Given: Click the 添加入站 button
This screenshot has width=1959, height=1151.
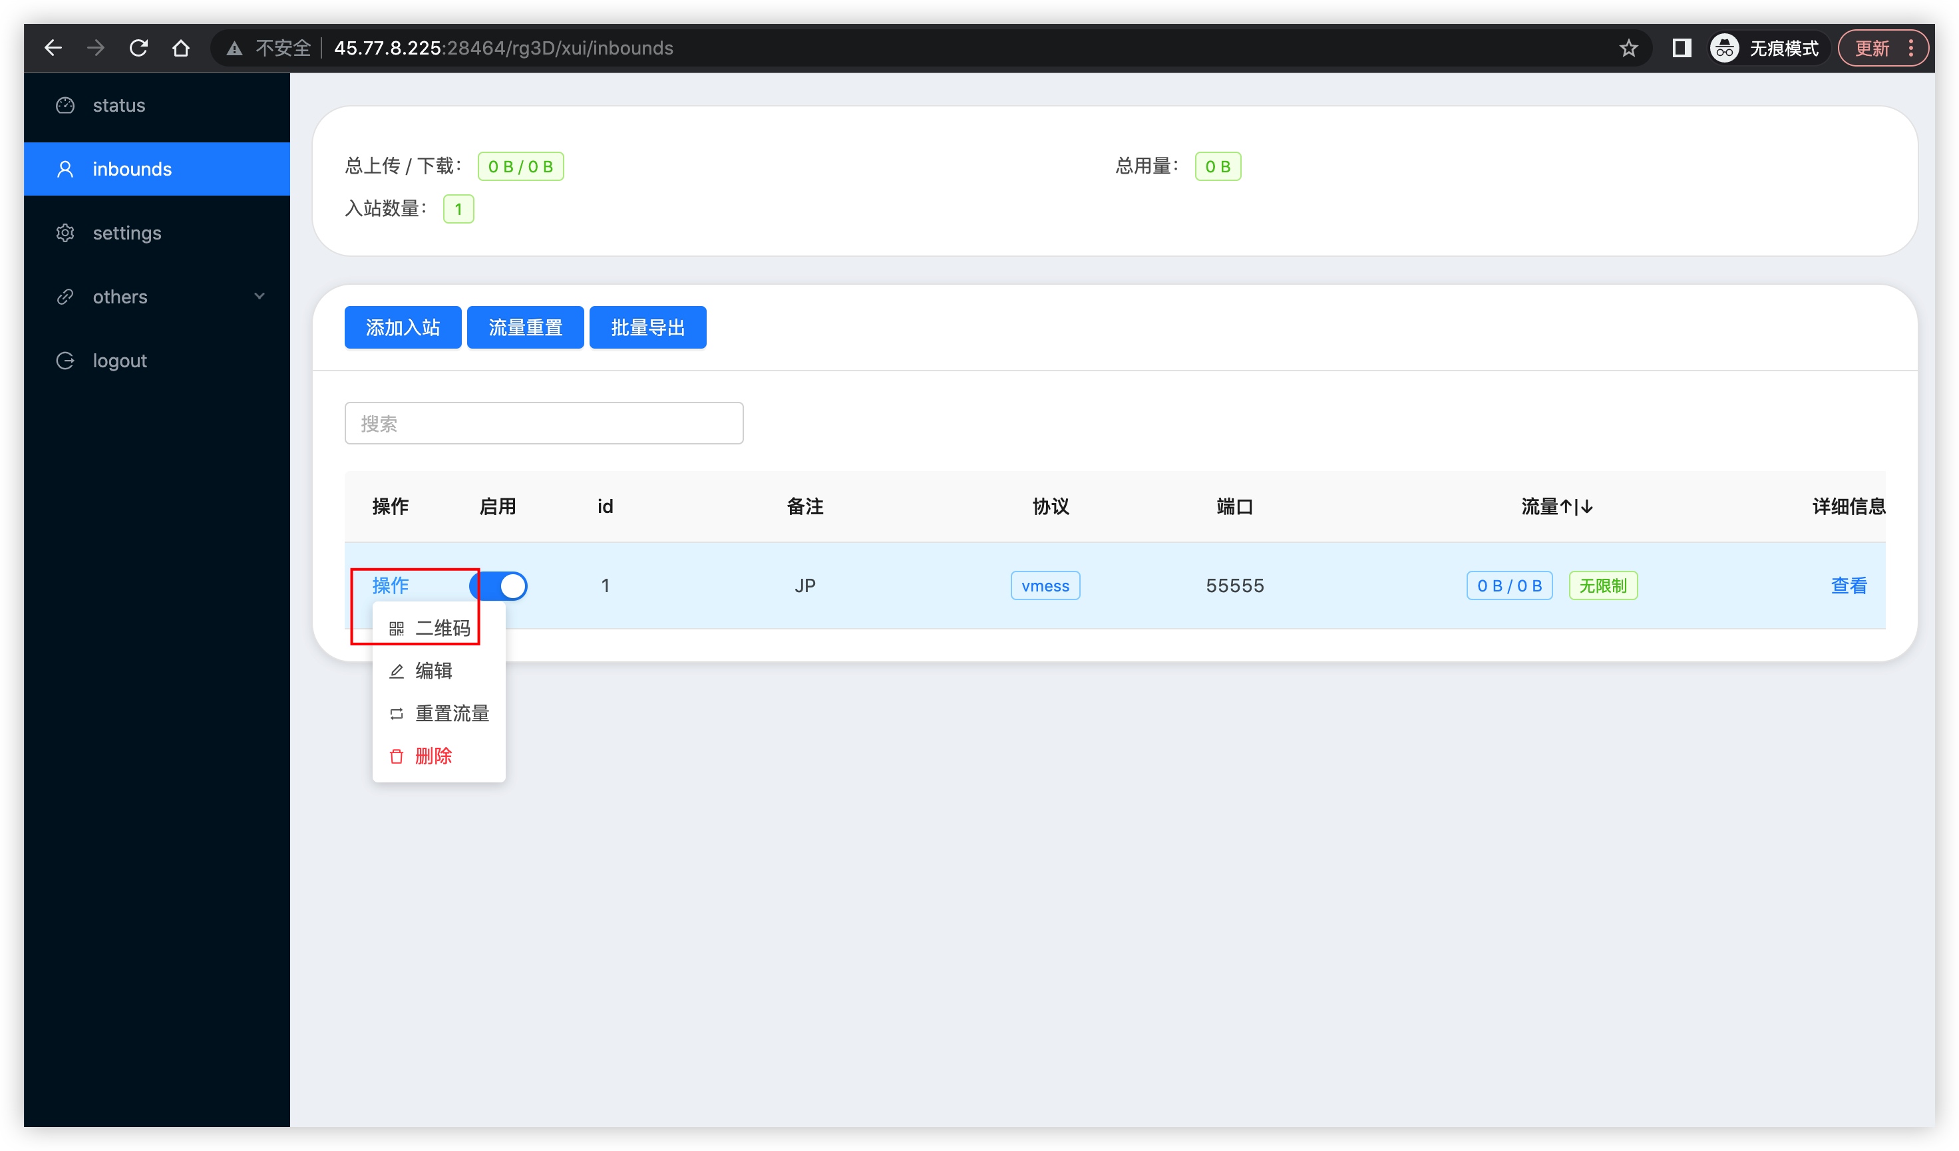Looking at the screenshot, I should click(403, 327).
